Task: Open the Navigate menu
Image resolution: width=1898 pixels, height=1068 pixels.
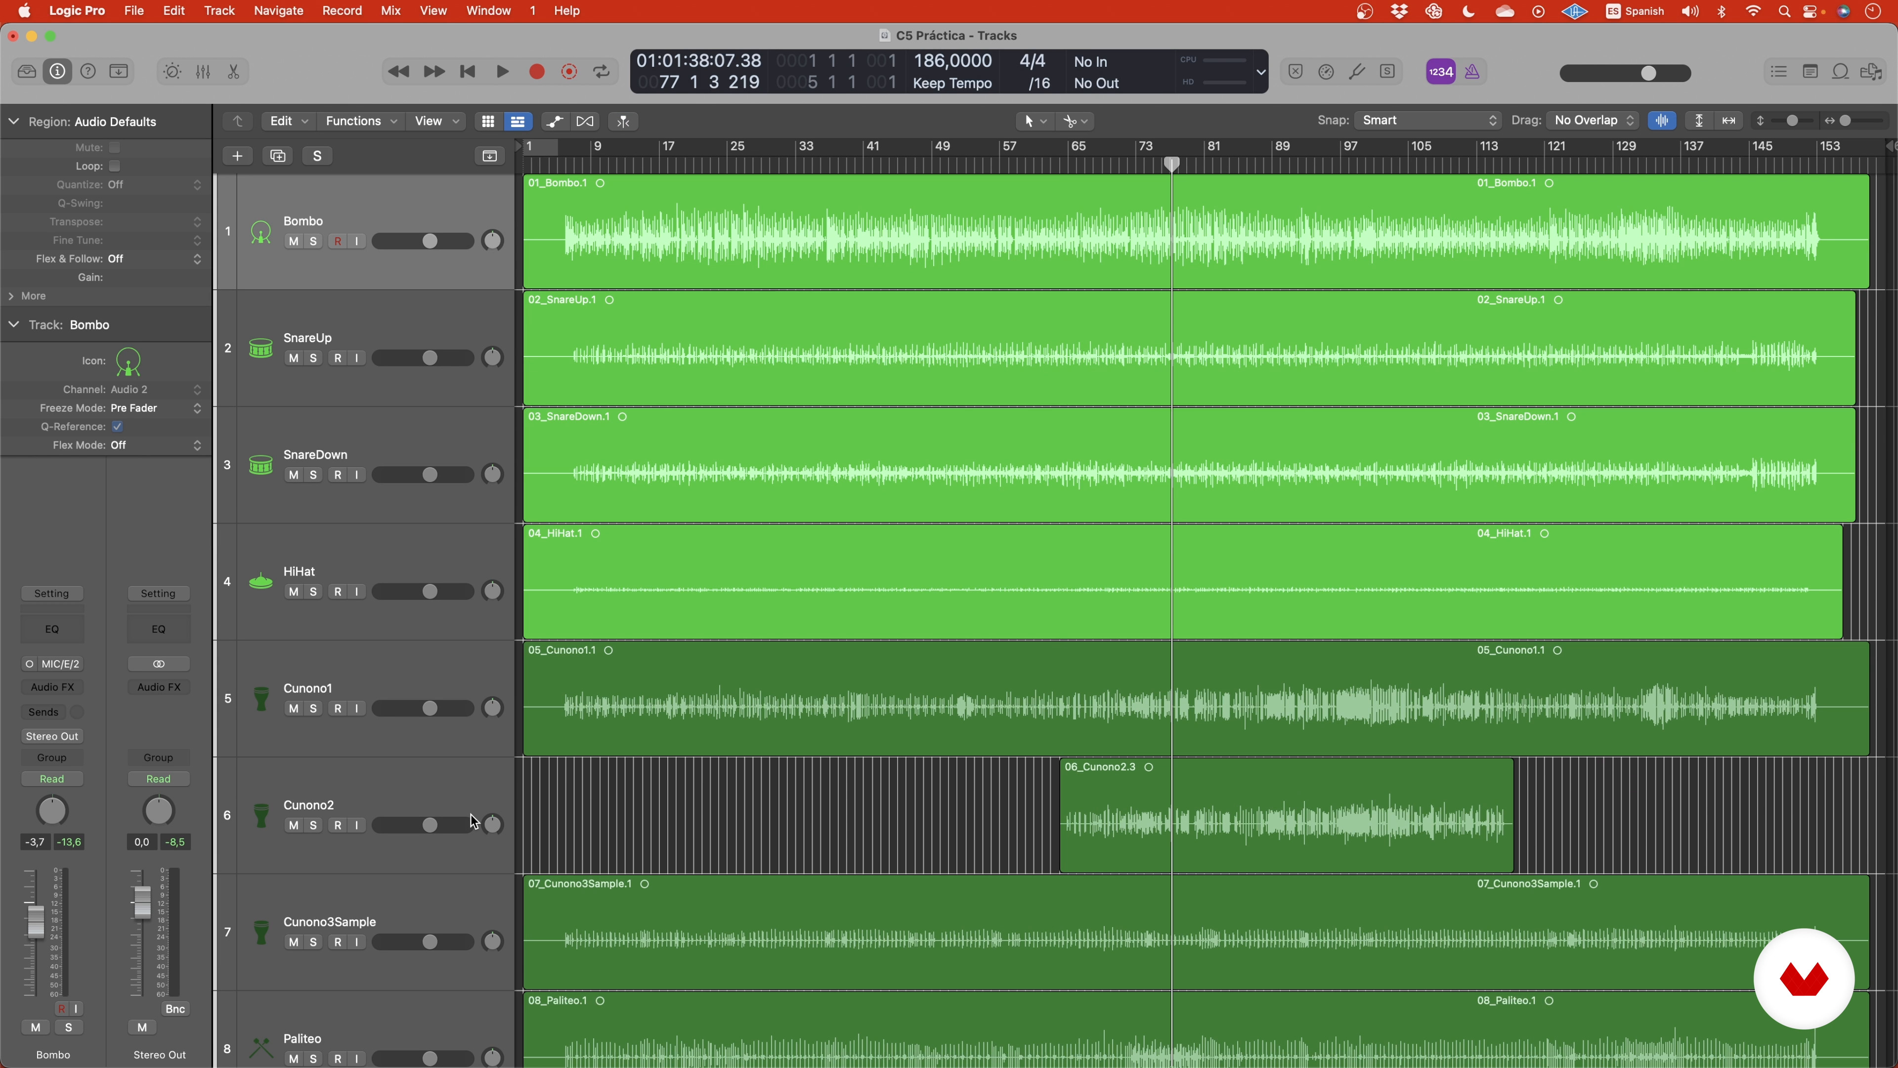Action: point(278,11)
